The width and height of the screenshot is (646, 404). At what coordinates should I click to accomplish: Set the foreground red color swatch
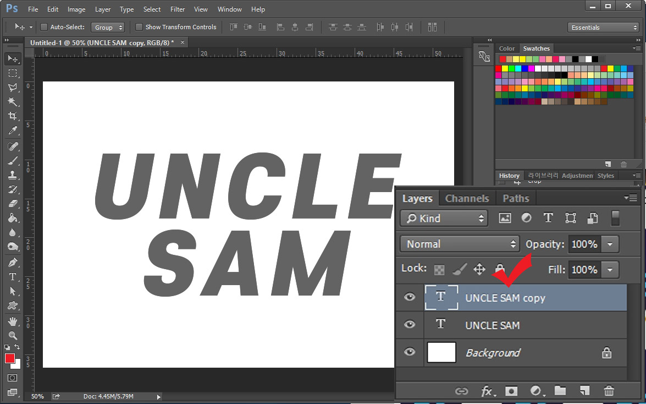(9, 358)
